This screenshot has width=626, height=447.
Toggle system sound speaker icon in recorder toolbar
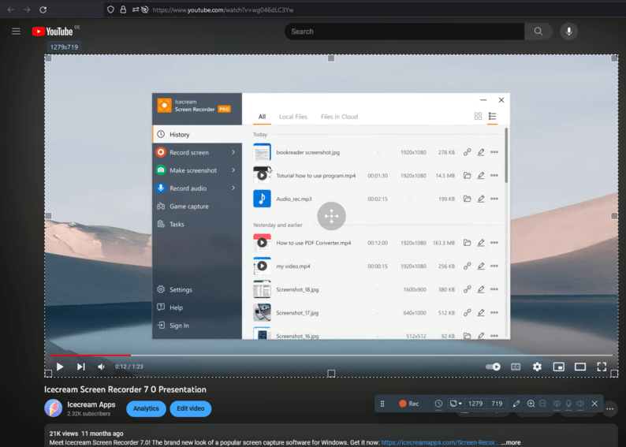pos(580,404)
